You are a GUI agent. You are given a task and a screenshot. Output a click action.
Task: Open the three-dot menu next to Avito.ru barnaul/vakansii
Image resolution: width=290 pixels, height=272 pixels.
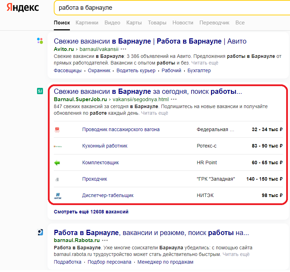(123, 49)
